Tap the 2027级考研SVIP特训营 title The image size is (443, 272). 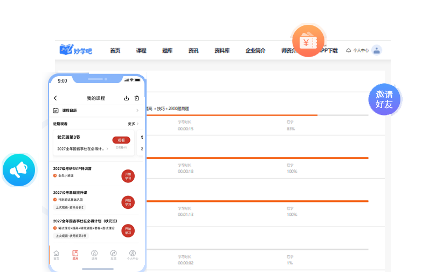click(72, 169)
